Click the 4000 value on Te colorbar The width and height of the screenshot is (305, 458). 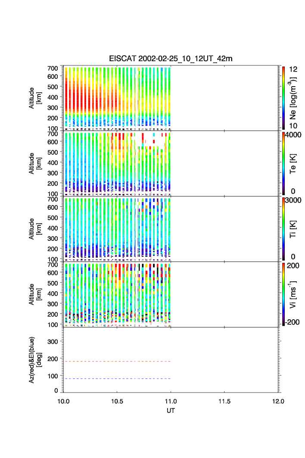click(294, 135)
